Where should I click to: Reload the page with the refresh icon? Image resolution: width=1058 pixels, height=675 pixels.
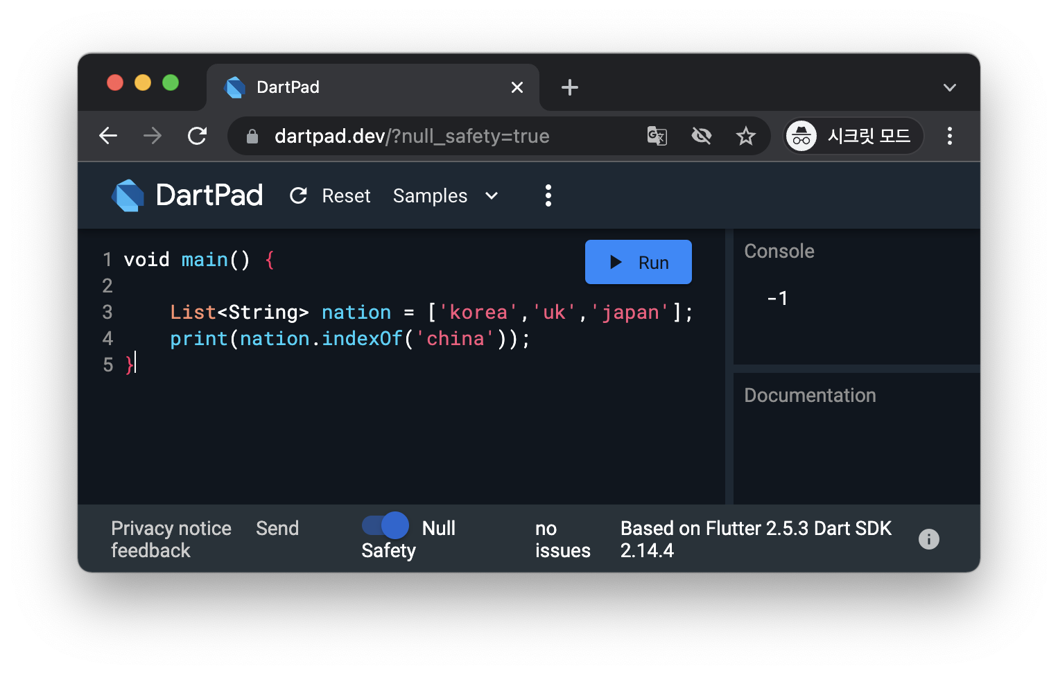pos(198,136)
